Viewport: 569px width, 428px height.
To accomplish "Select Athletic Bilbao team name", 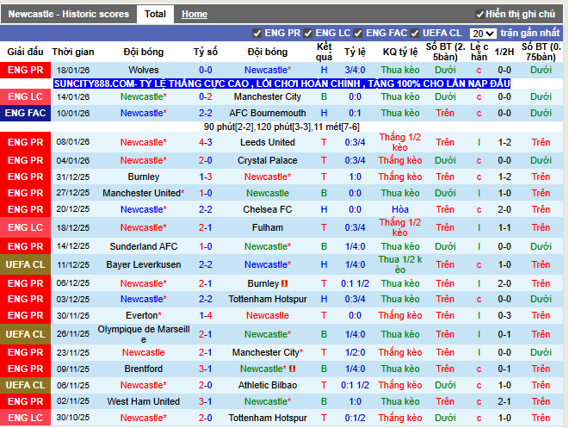I will coord(268,385).
